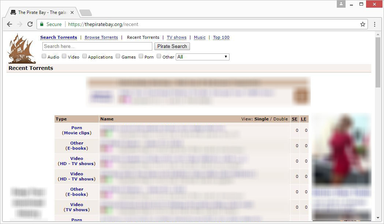The image size is (384, 224).
Task: Go back with the browser back arrow
Action: (x=10, y=24)
